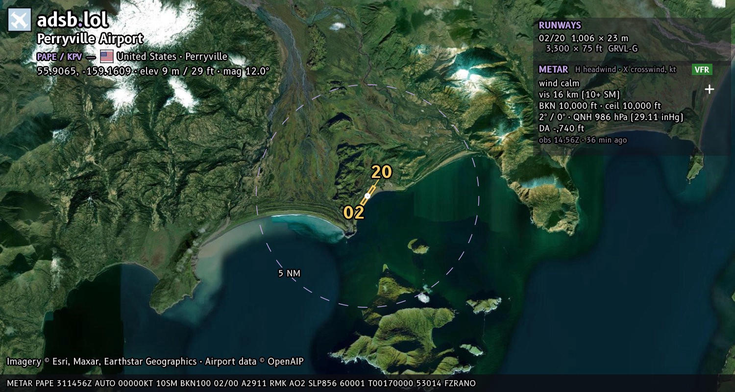Viewport: 735px width, 392px height.
Task: Click the imagery attribution credit text
Action: pyautogui.click(x=155, y=362)
